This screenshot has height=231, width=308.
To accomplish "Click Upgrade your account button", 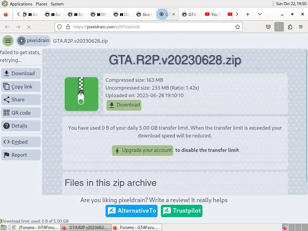I will [x=142, y=150].
